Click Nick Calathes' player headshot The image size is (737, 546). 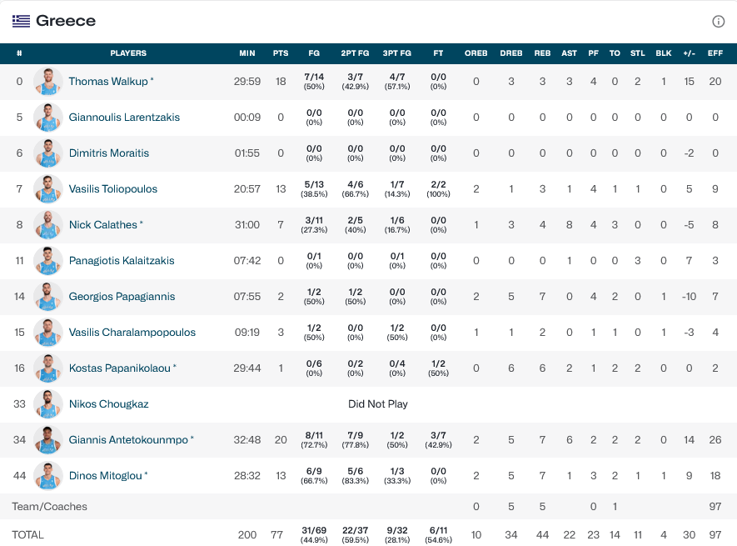48,225
